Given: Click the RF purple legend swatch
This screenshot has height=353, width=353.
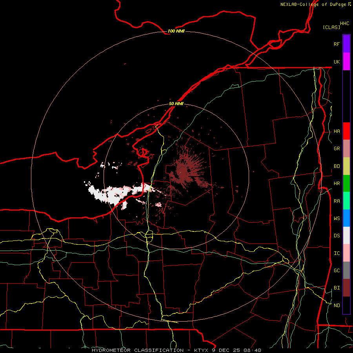Looking at the screenshot, I should pyautogui.click(x=346, y=44).
